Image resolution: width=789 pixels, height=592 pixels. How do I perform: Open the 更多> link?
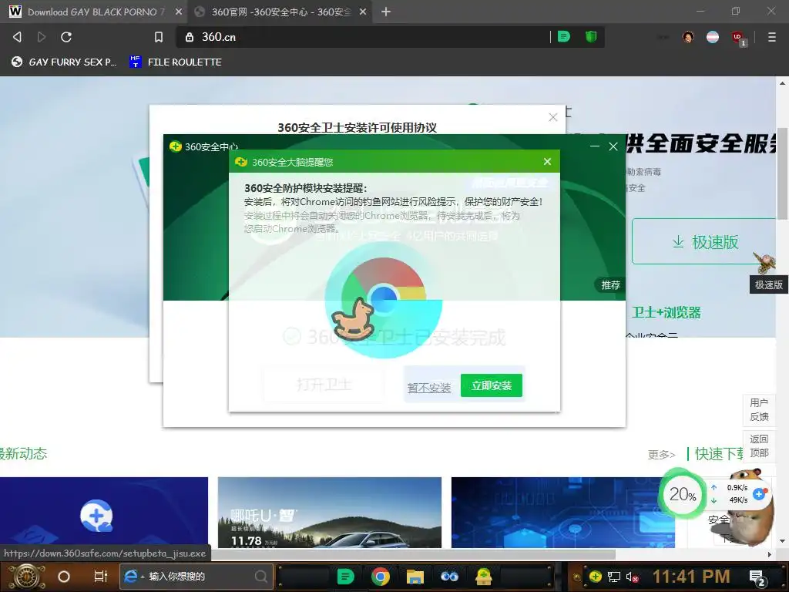coord(661,455)
